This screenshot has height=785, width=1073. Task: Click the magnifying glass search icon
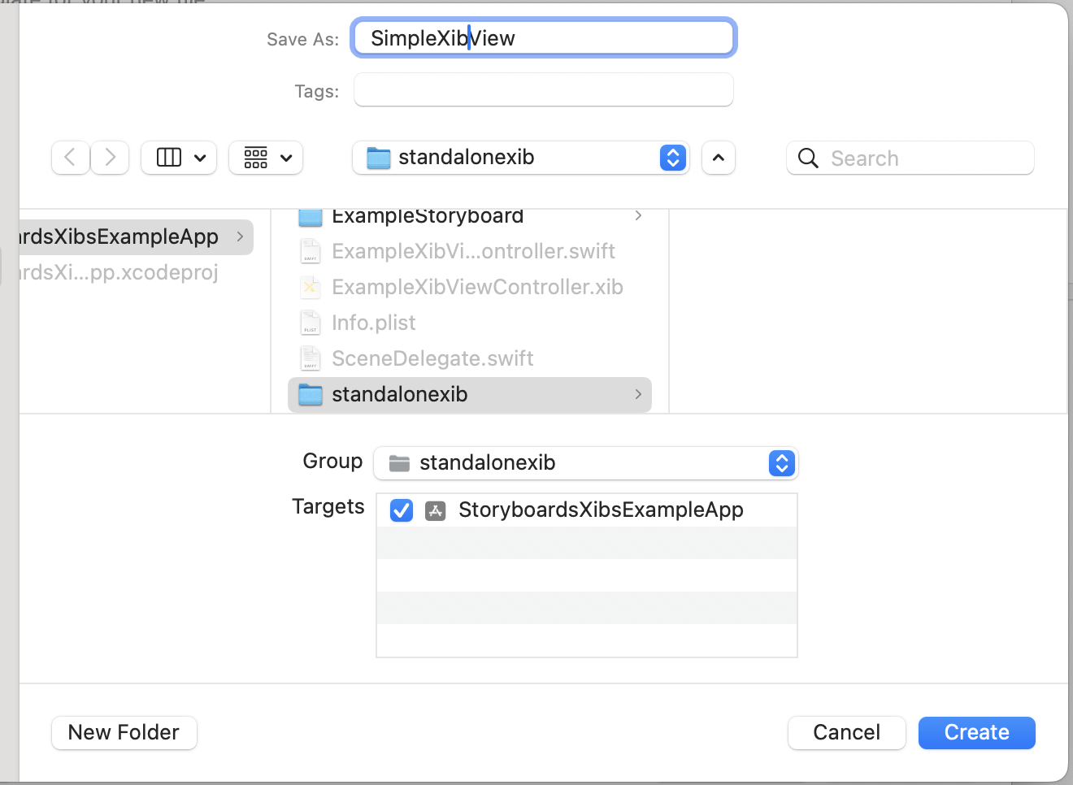pyautogui.click(x=808, y=158)
